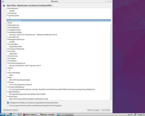The image size is (145, 116).
Task: Expand the InstallationDate entry
Action: (x=7, y=30)
